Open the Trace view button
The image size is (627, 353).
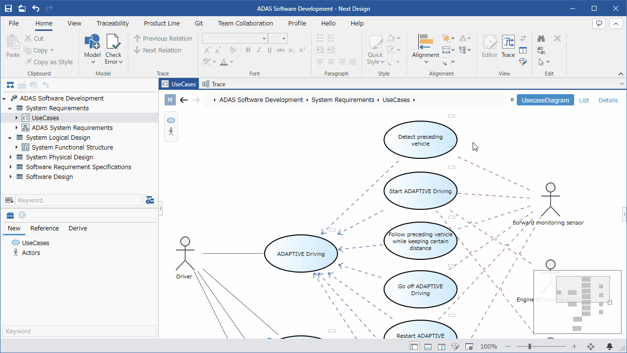pos(508,47)
